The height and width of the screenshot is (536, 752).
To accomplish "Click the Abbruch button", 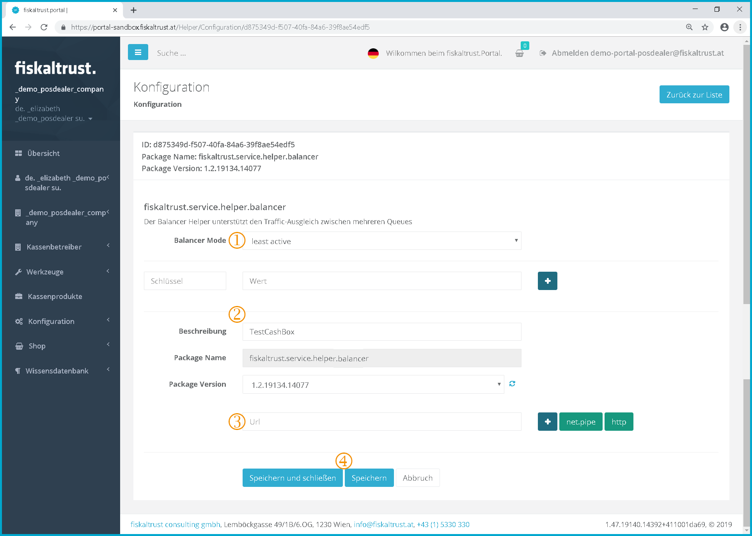I will coord(418,478).
